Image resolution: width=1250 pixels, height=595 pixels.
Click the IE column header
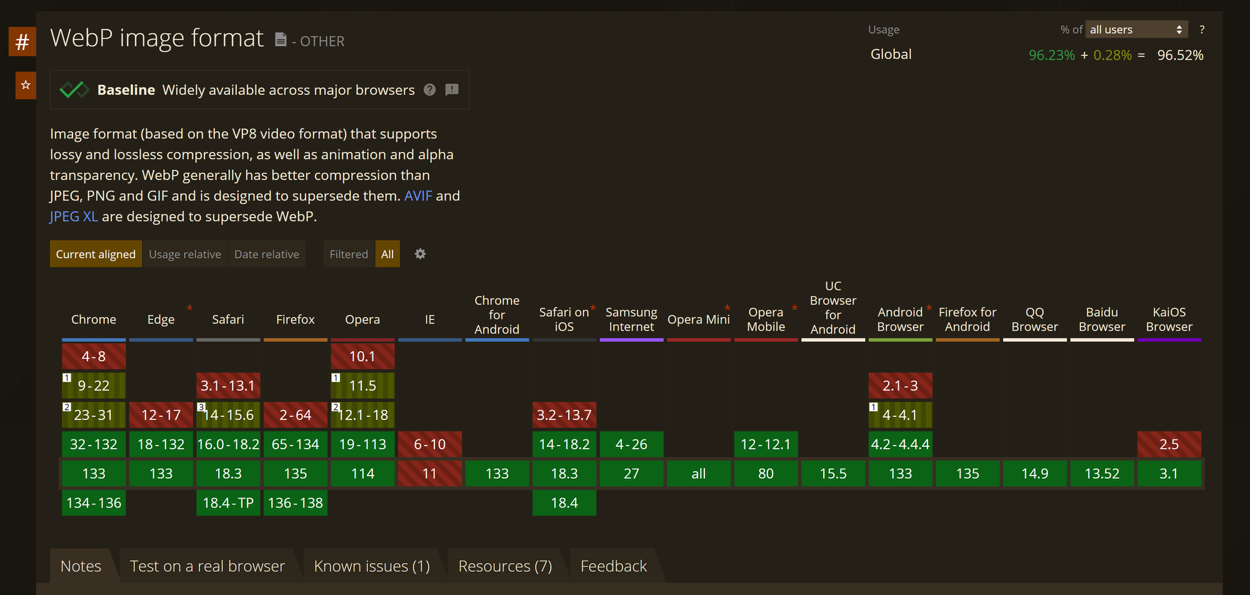(430, 319)
